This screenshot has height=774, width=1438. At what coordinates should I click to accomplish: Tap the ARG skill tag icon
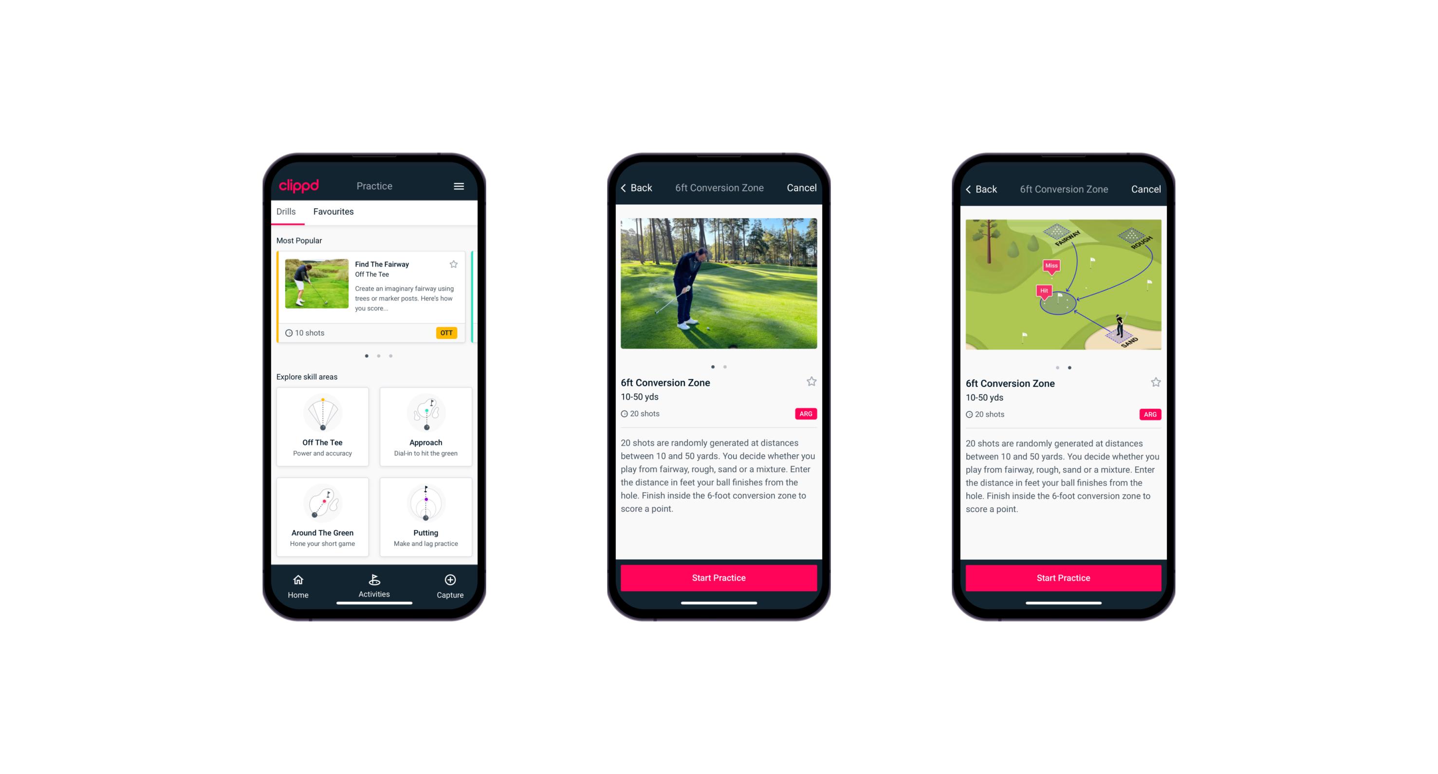pyautogui.click(x=805, y=414)
